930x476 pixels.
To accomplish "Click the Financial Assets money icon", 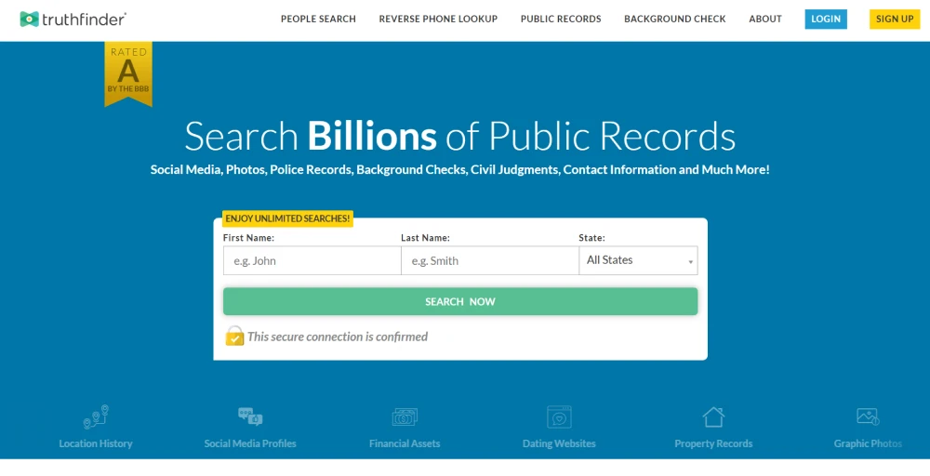I will click(x=405, y=416).
